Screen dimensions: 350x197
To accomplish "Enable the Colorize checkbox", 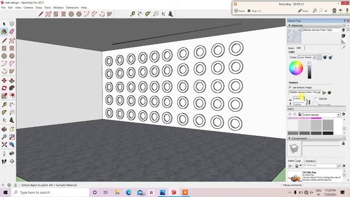I will 316,99.
